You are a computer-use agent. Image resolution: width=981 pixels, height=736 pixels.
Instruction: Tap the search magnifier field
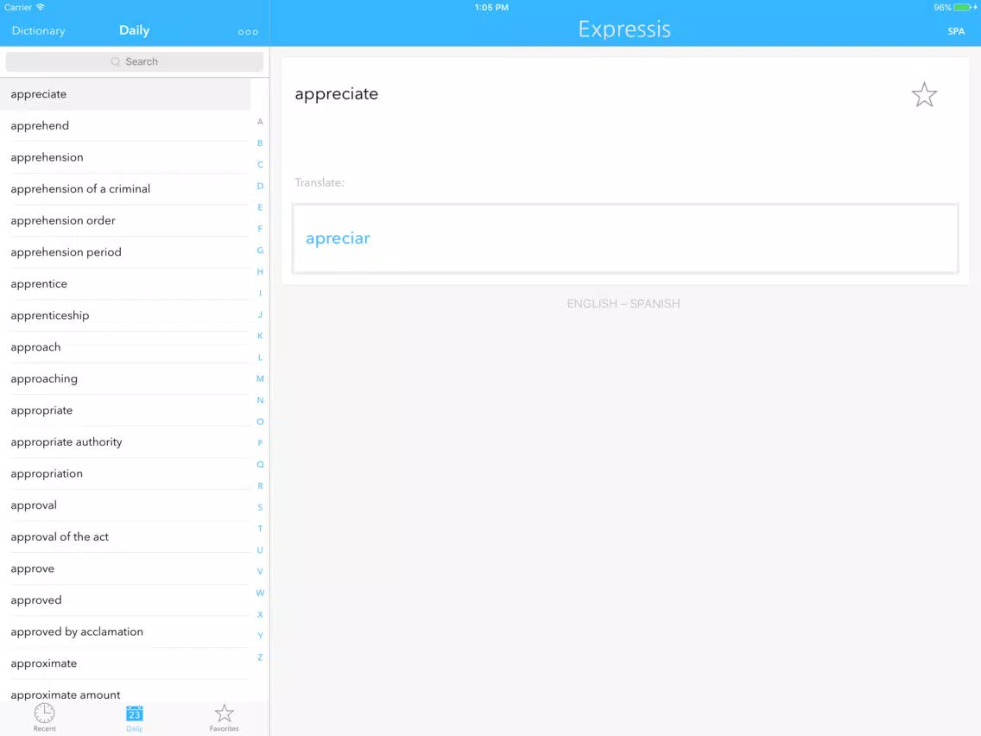click(135, 61)
